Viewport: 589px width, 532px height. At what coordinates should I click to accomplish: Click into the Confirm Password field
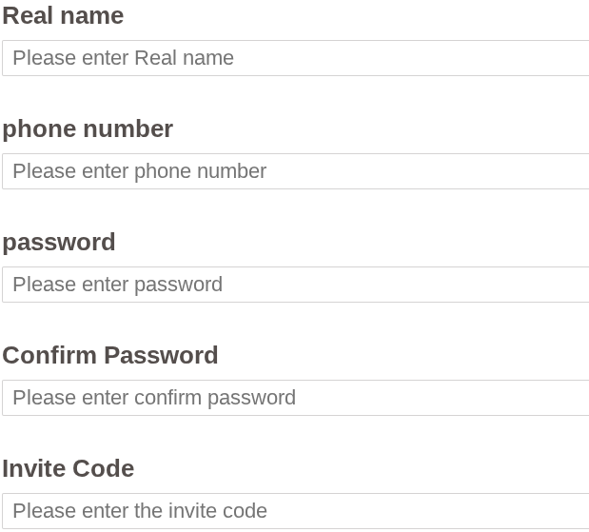click(x=295, y=398)
